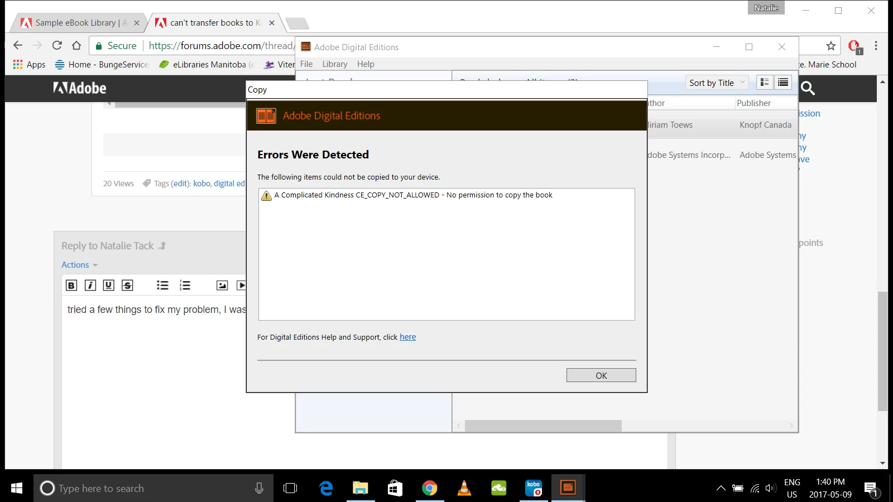This screenshot has width=893, height=502.
Task: Click OK in the Errors Were Detected dialog
Action: click(x=601, y=375)
